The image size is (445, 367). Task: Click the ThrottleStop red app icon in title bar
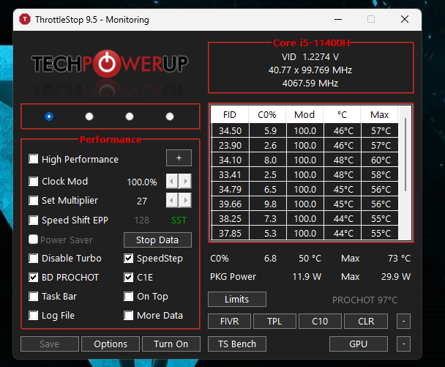(x=25, y=19)
